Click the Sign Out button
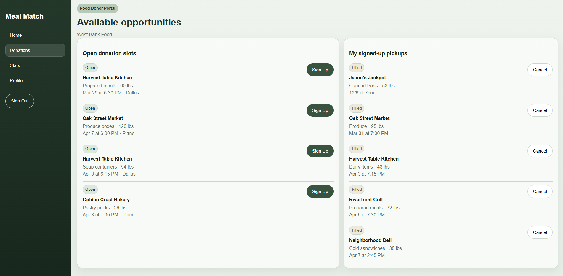 [x=20, y=101]
